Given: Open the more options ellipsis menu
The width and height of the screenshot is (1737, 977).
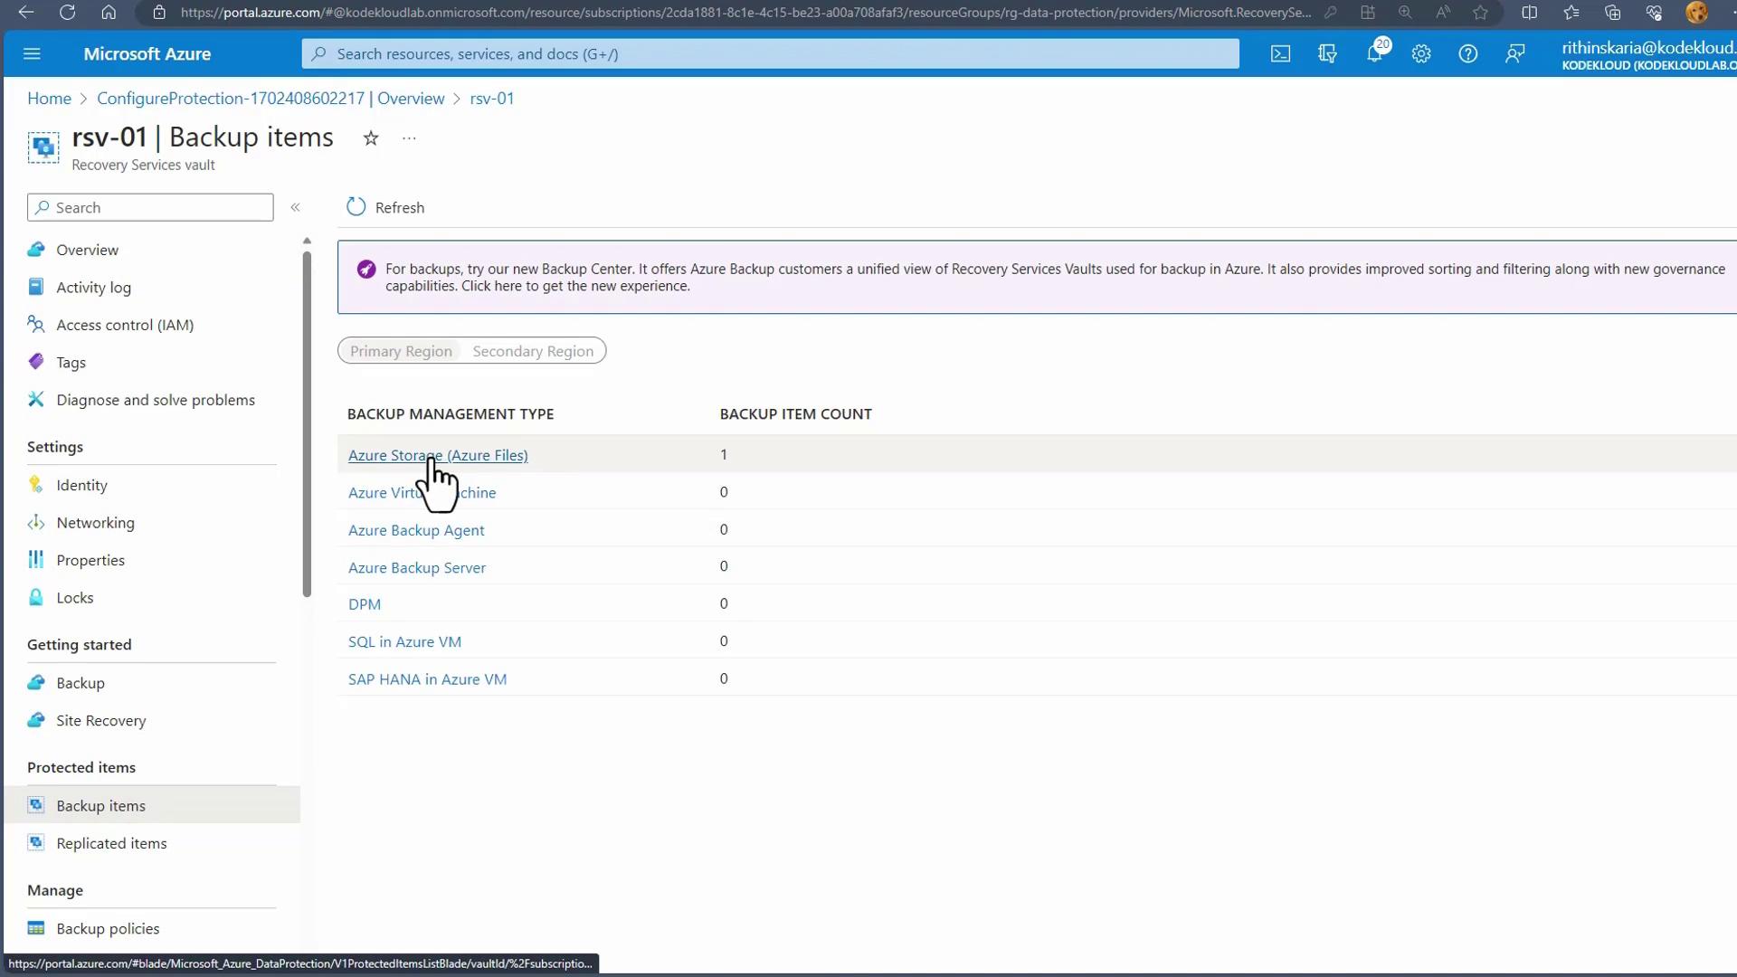Looking at the screenshot, I should pyautogui.click(x=409, y=138).
